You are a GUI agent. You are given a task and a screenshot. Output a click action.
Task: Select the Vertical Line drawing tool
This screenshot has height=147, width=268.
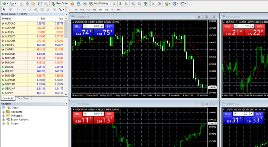pos(18,10)
